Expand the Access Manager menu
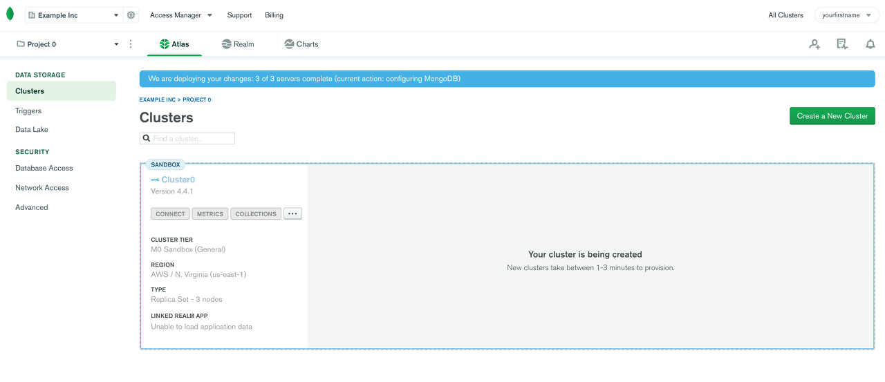885x382 pixels. point(181,15)
